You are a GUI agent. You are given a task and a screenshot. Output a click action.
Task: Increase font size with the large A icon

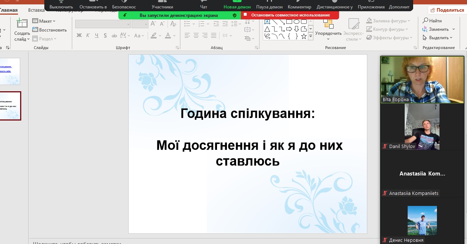(154, 24)
